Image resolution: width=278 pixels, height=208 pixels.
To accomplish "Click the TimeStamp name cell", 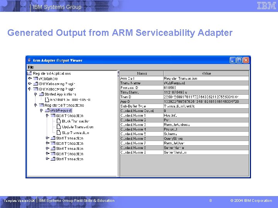I will 142,92.
